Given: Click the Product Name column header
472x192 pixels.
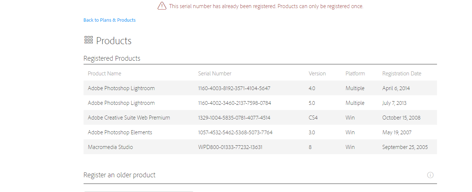Looking at the screenshot, I should [x=105, y=74].
